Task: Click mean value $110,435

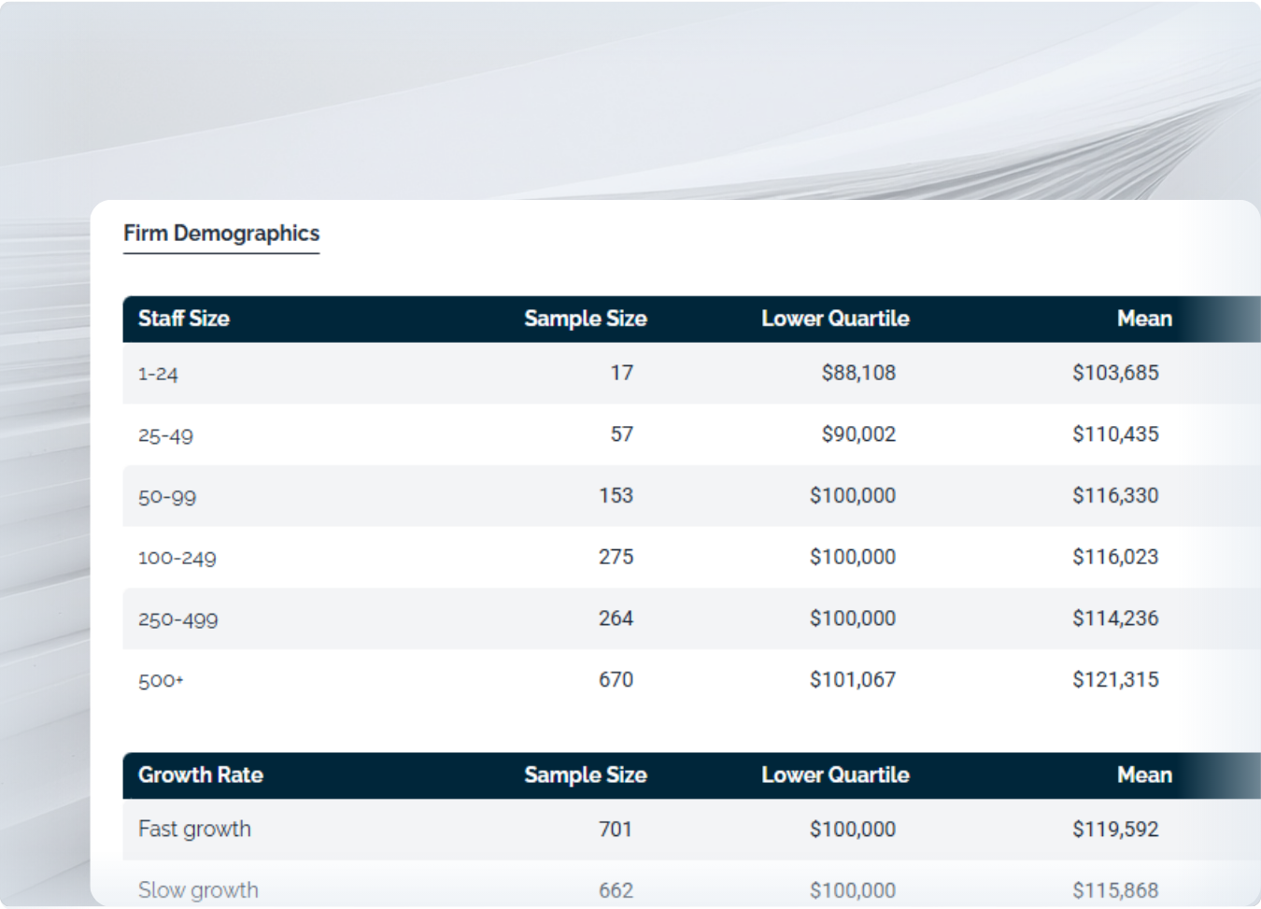Action: (x=1115, y=434)
